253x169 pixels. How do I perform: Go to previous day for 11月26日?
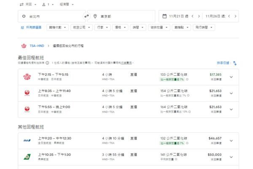[x=229, y=16]
